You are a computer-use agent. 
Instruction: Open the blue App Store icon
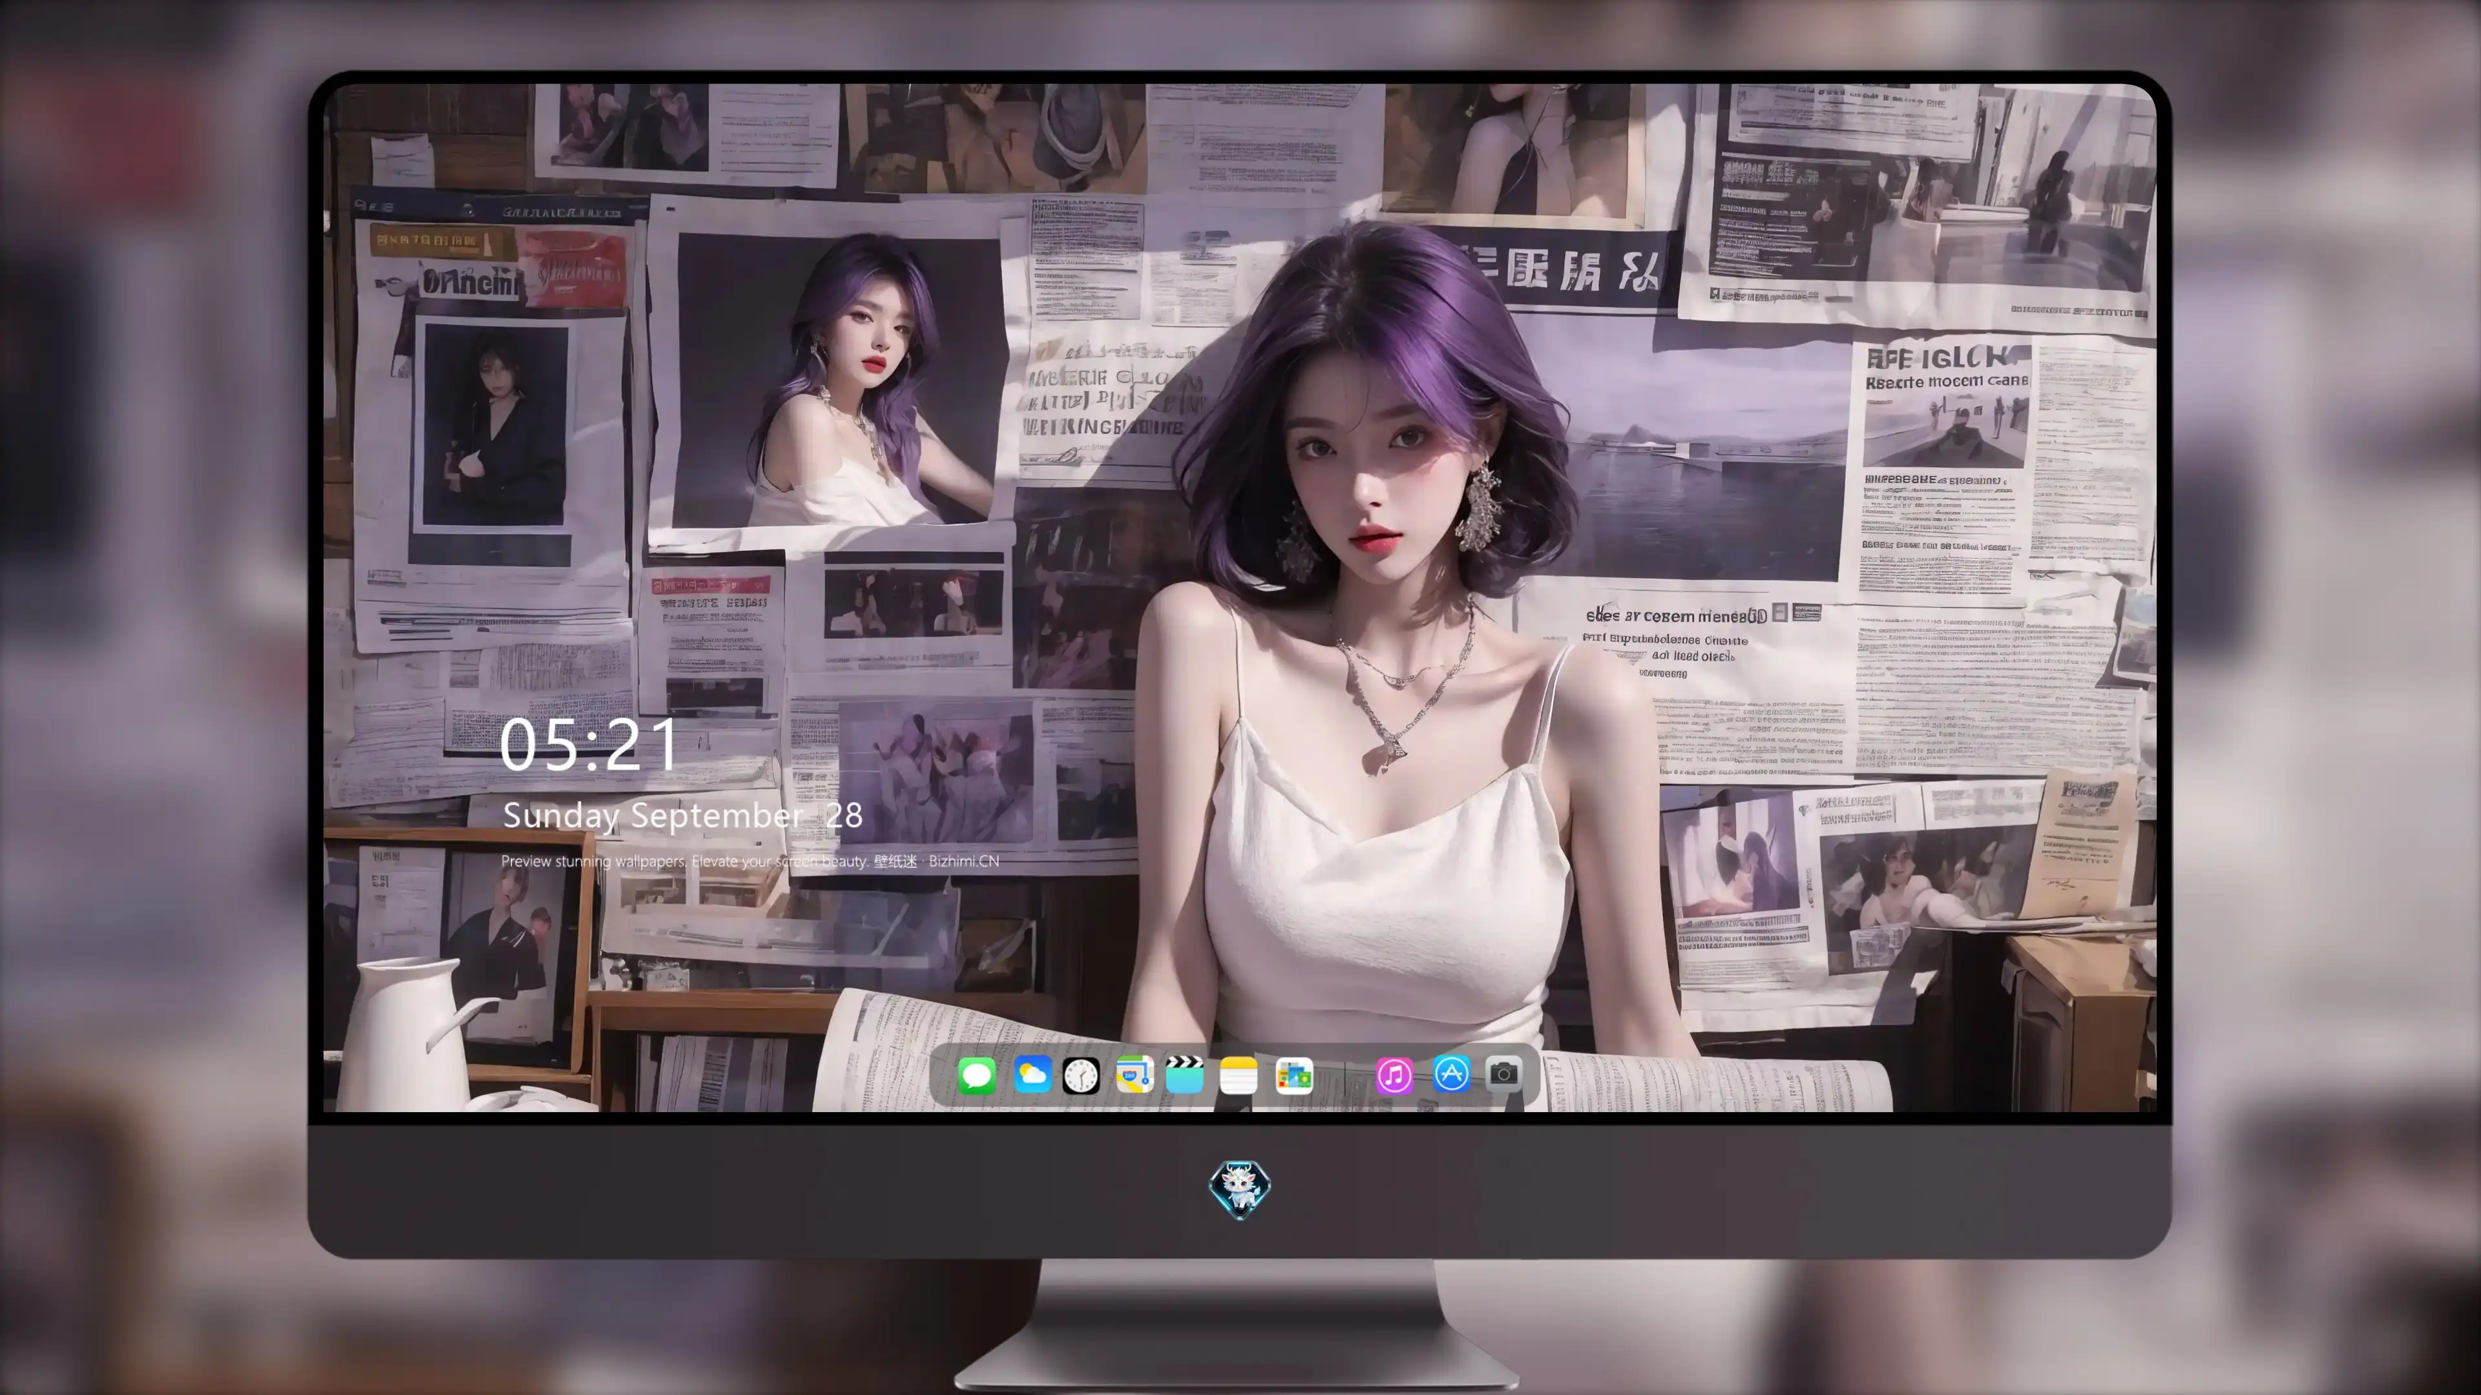point(1451,1073)
